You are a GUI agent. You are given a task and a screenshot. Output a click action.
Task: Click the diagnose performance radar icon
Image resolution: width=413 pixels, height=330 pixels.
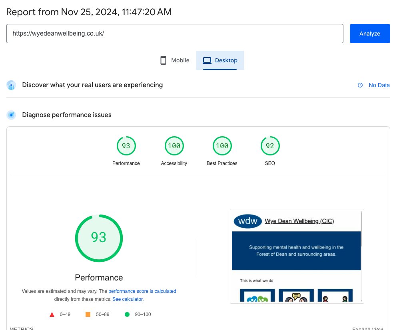point(11,115)
